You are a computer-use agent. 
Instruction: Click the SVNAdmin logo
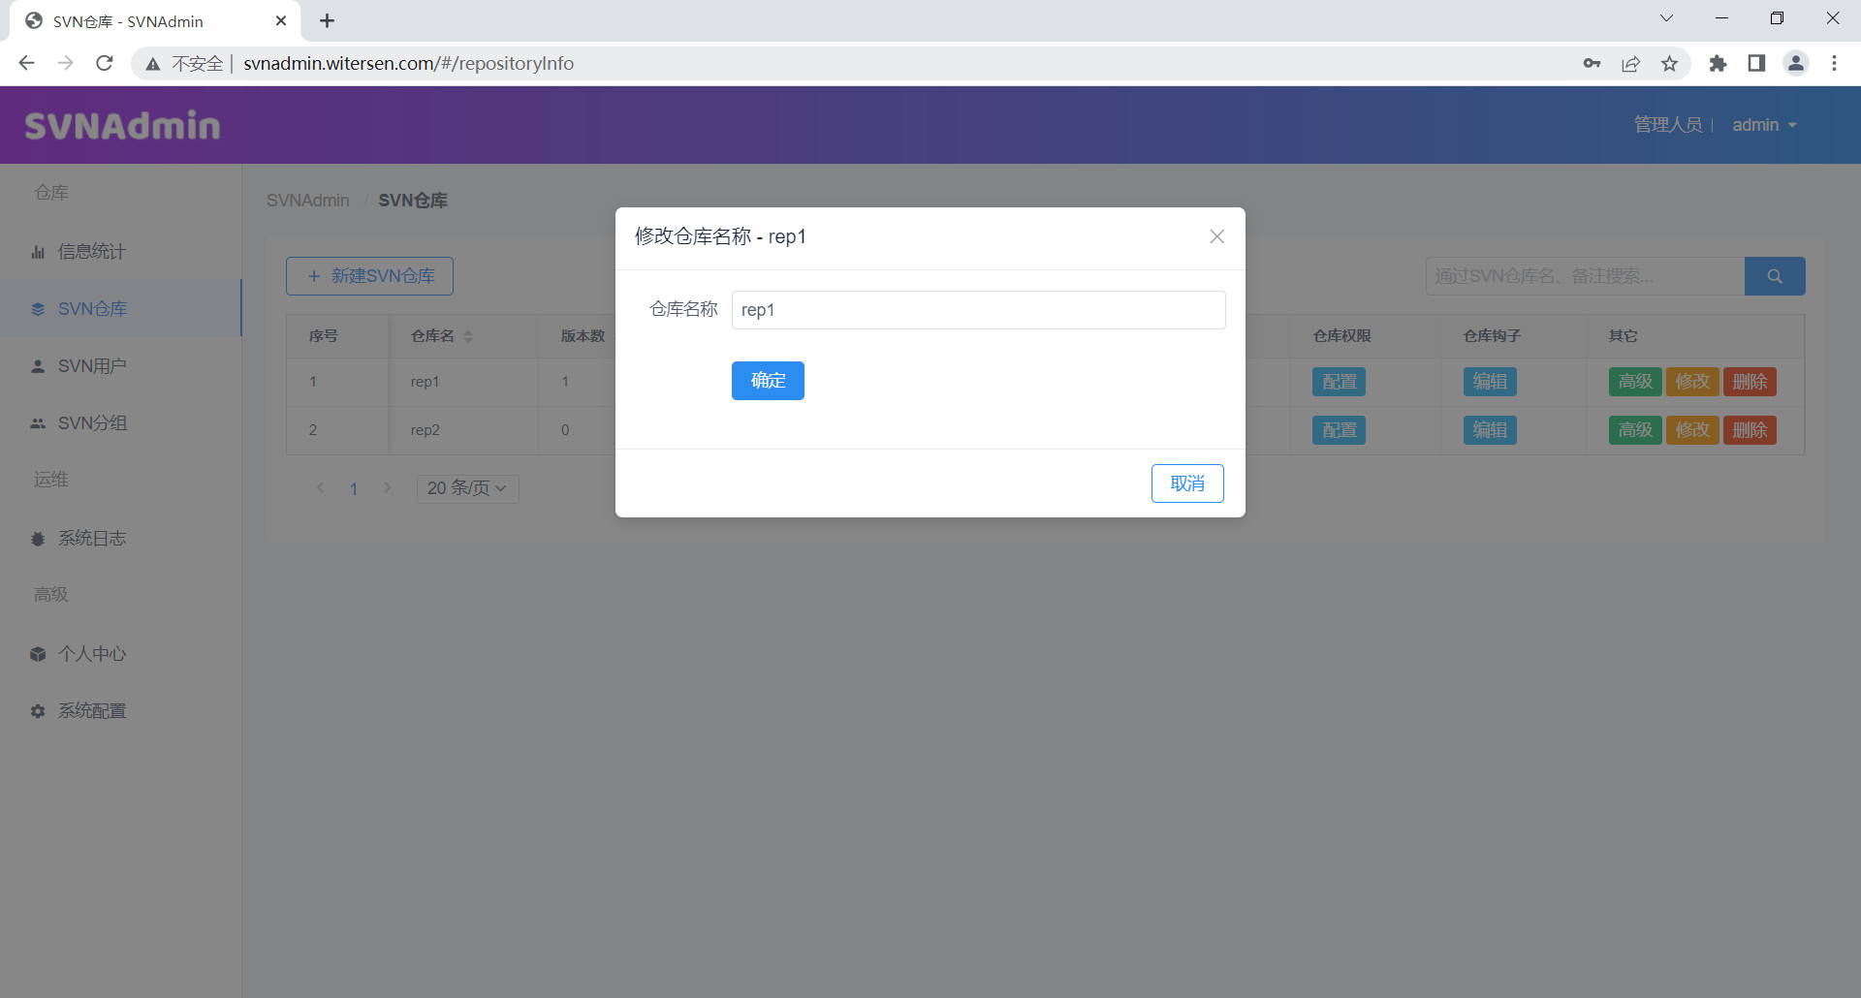click(122, 126)
